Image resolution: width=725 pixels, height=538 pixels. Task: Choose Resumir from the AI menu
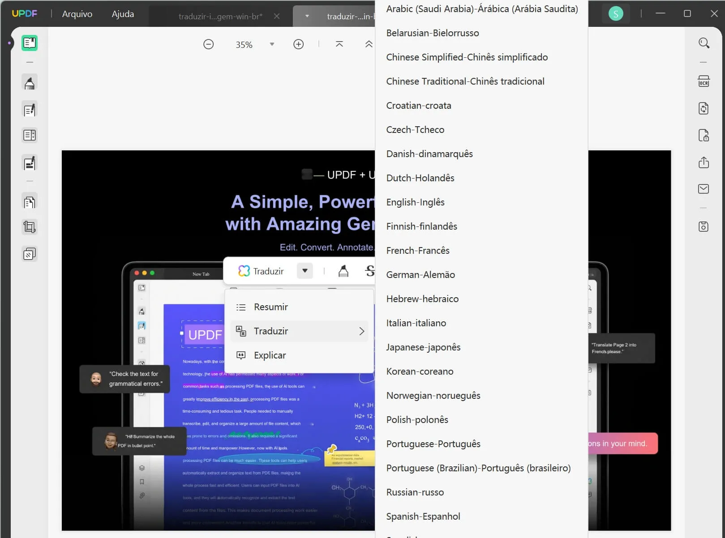pos(299,307)
